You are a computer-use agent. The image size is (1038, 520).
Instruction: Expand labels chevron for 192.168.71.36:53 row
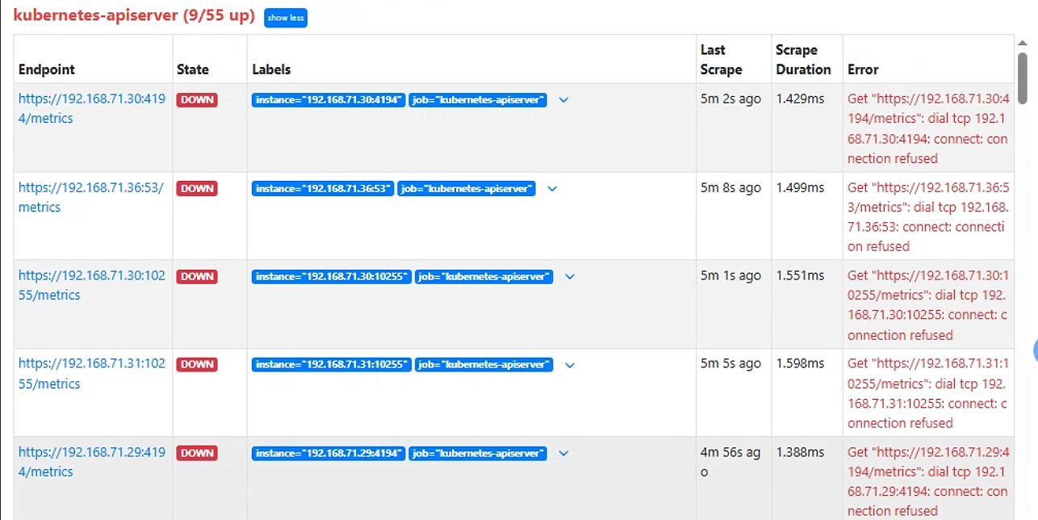click(552, 189)
